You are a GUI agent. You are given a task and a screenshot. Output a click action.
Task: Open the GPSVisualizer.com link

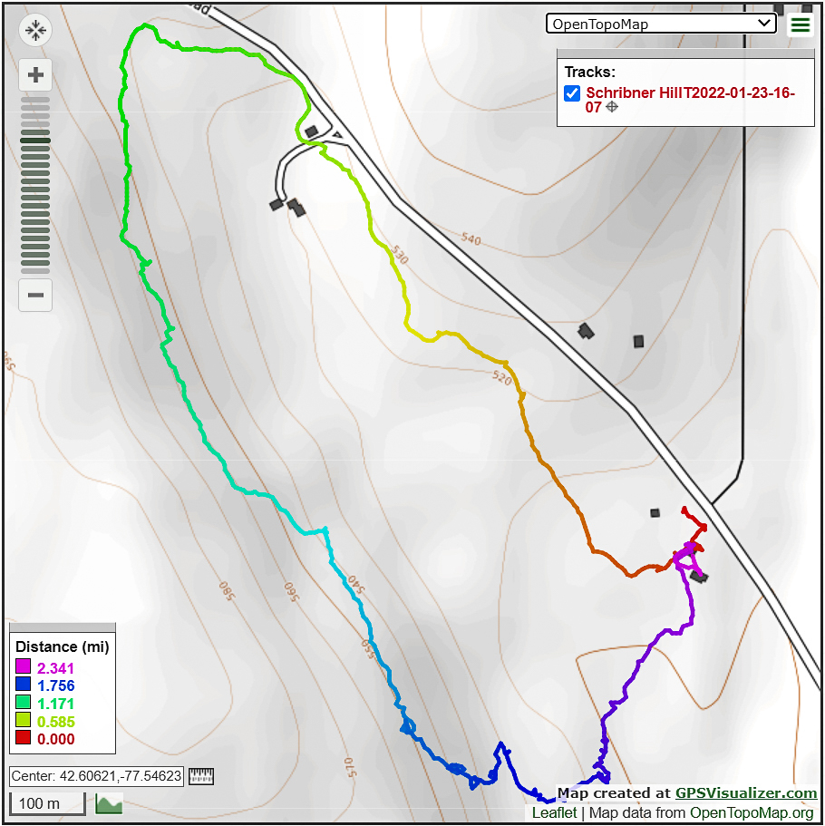pos(746,793)
